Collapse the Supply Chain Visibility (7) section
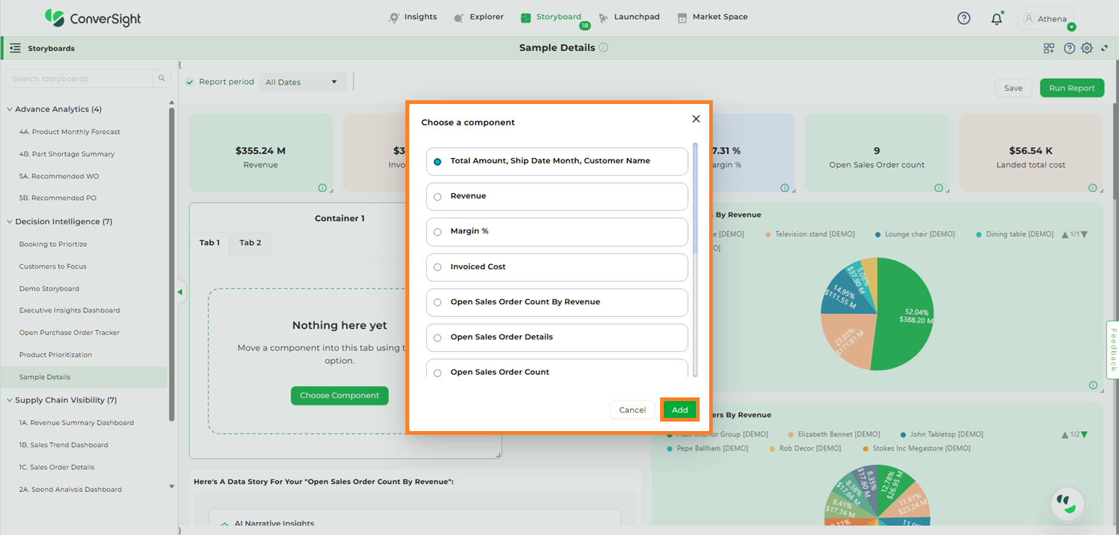The height and width of the screenshot is (535, 1119). coord(10,400)
